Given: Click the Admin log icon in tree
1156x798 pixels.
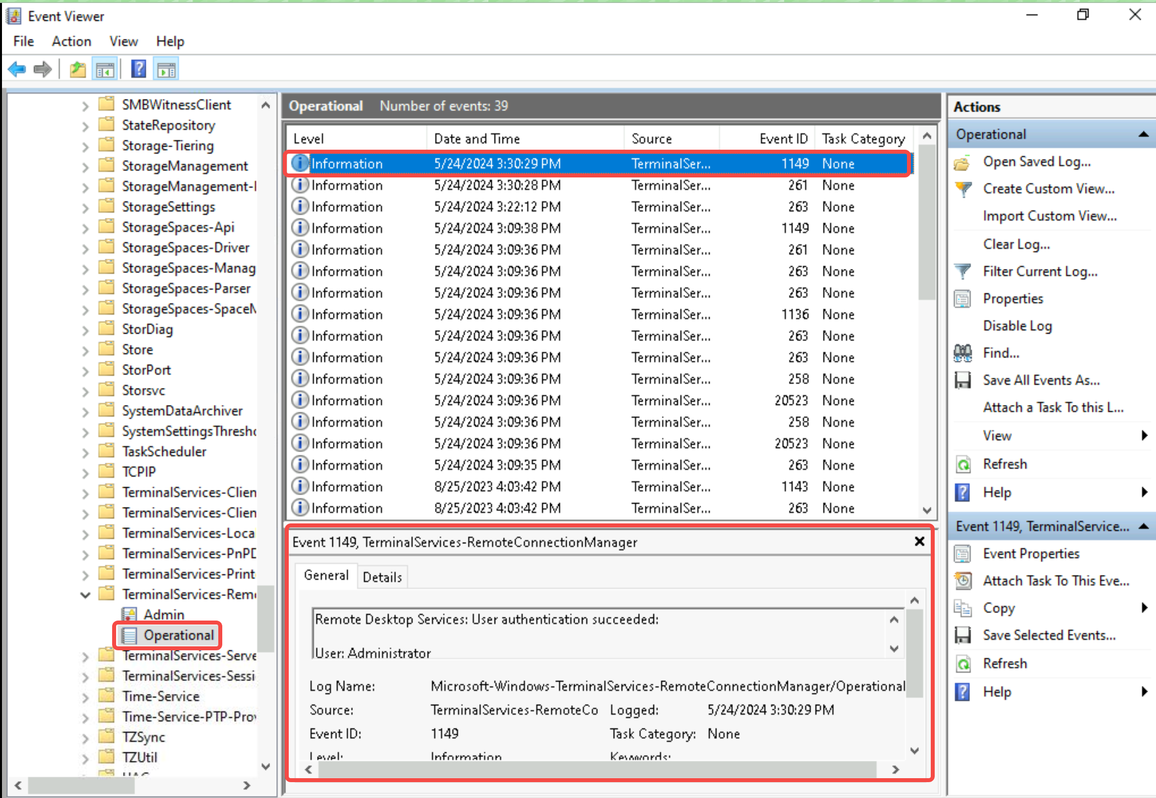Looking at the screenshot, I should pos(129,615).
